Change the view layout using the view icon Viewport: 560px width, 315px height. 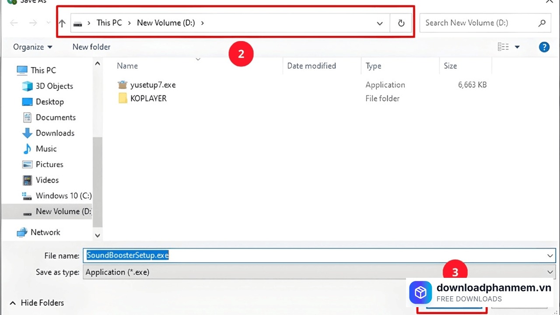[503, 47]
